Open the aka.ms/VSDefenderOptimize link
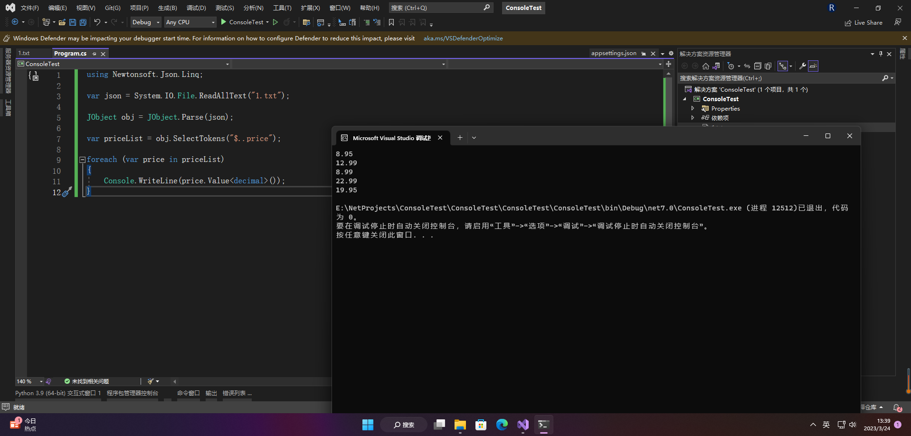The height and width of the screenshot is (436, 911). click(x=463, y=38)
